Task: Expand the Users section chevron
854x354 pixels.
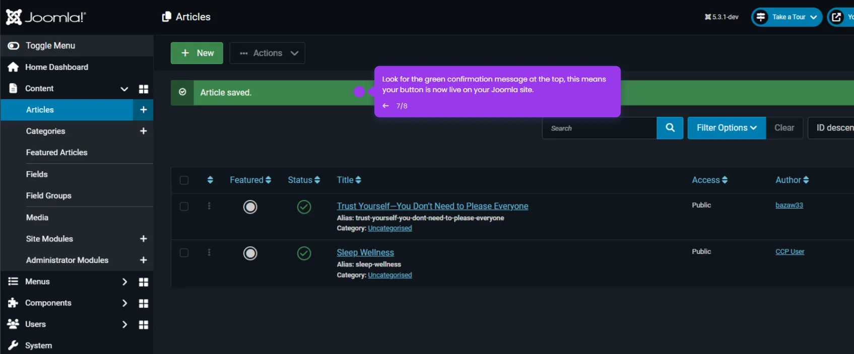Action: (124, 324)
